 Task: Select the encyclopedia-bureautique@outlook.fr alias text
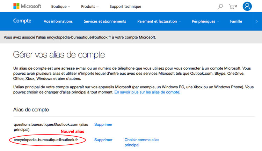click(x=45, y=140)
